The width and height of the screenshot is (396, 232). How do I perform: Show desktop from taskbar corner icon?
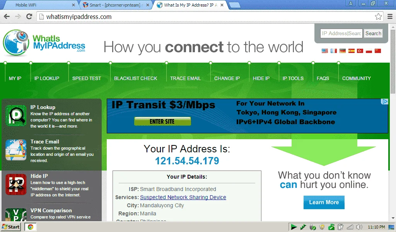[391, 227]
